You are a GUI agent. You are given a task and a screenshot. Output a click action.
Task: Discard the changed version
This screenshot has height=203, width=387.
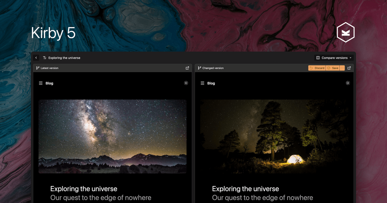[x=317, y=68]
